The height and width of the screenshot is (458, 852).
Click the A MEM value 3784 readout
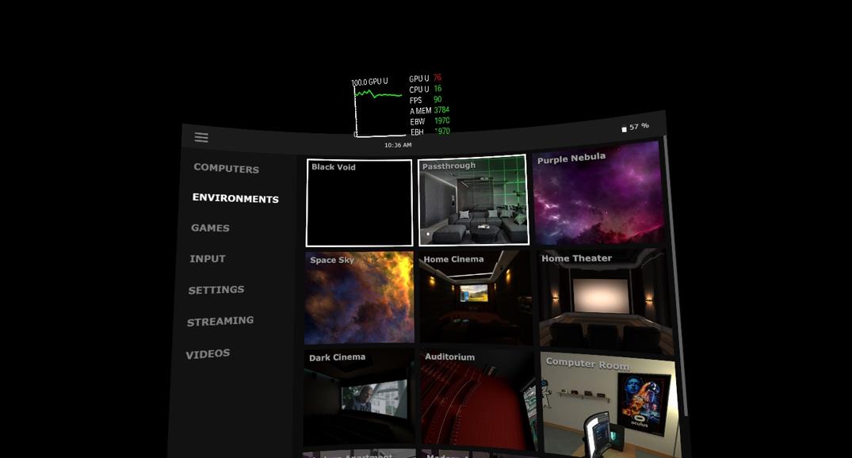point(441,110)
